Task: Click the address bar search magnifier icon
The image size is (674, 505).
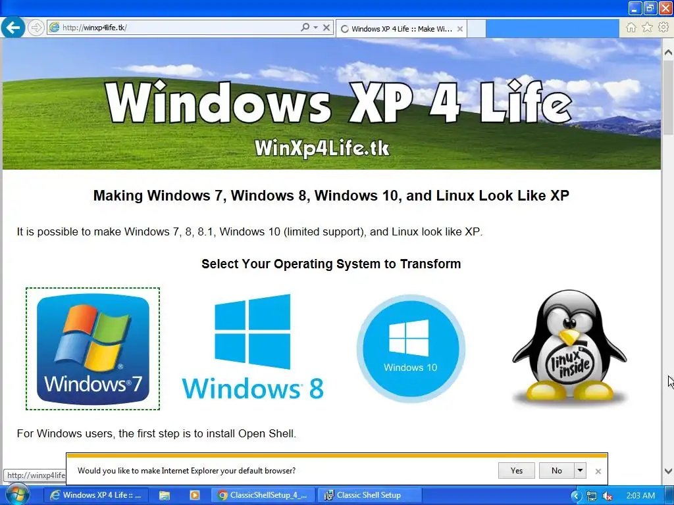Action: [305, 28]
